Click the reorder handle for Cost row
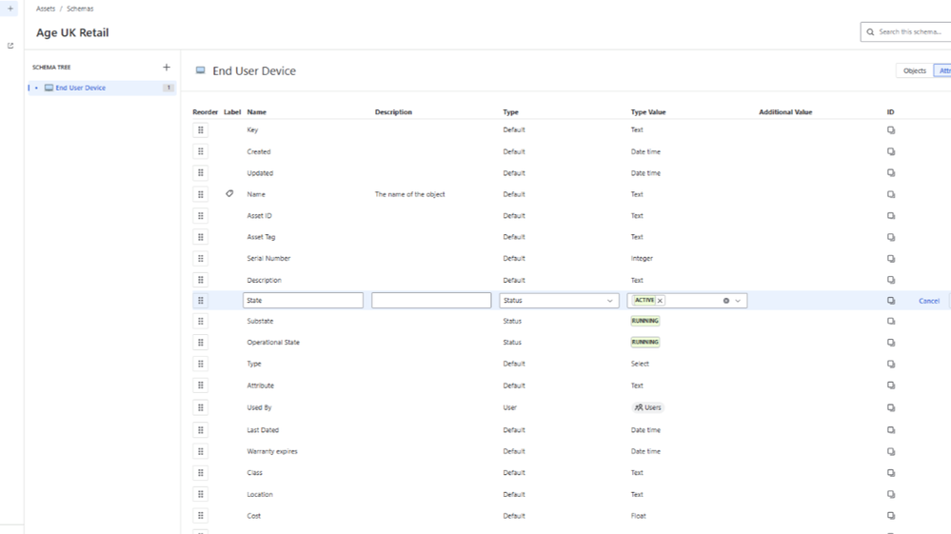The image size is (951, 534). (201, 516)
